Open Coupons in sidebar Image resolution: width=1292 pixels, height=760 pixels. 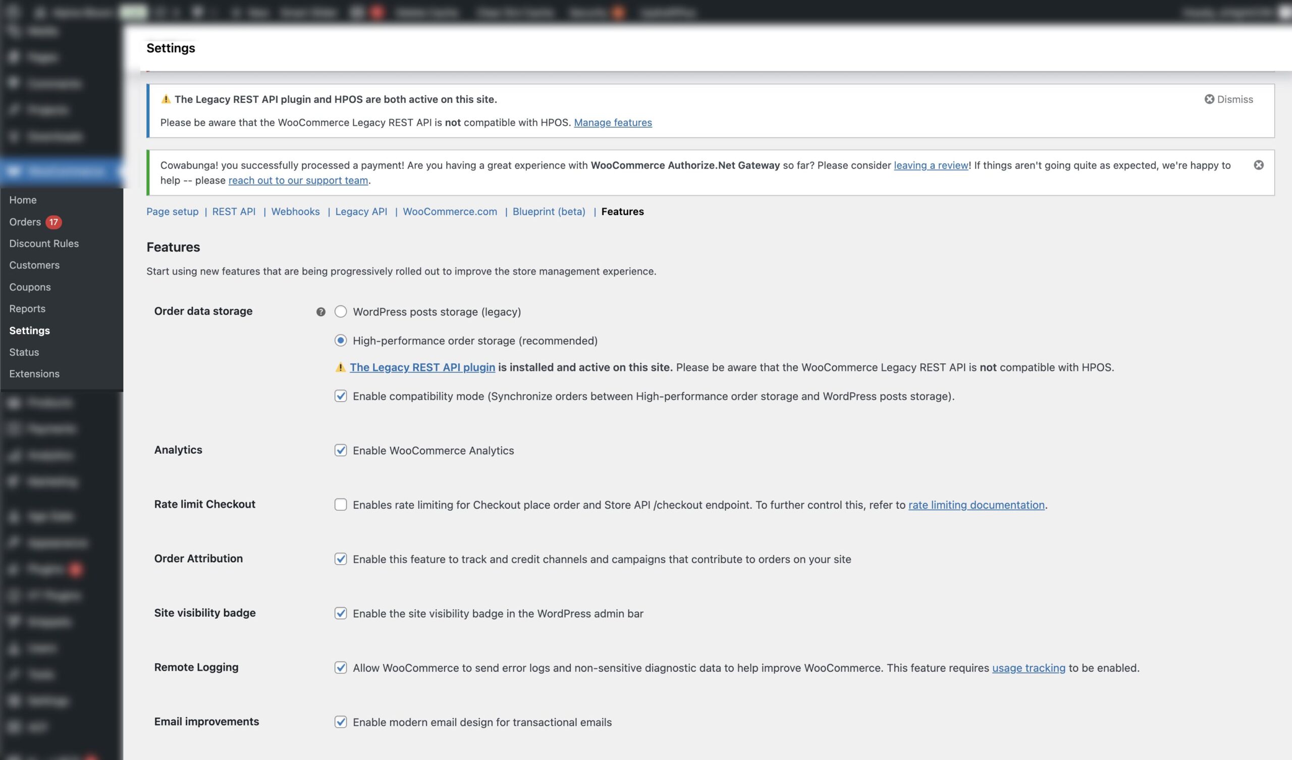tap(30, 287)
